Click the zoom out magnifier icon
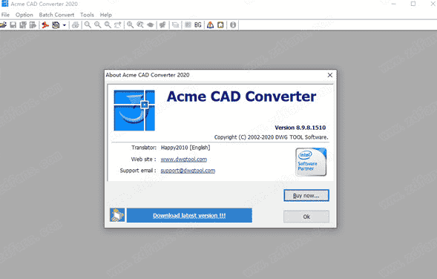 coord(88,25)
